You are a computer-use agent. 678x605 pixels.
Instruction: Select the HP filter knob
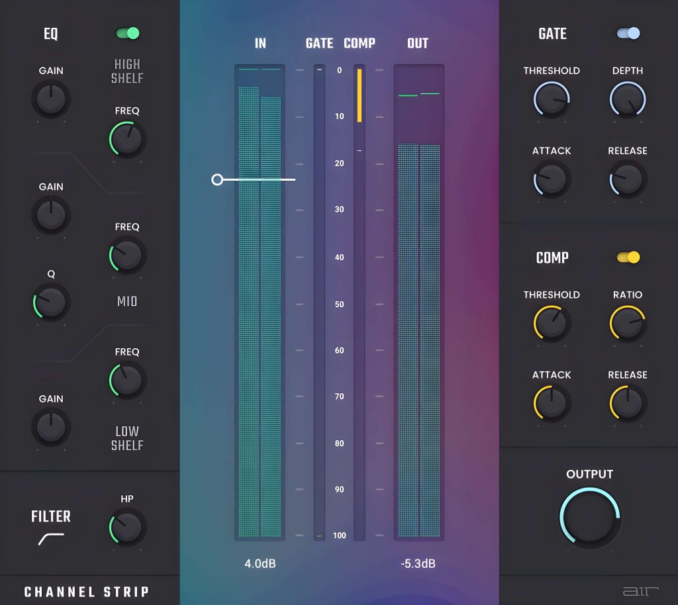click(127, 528)
